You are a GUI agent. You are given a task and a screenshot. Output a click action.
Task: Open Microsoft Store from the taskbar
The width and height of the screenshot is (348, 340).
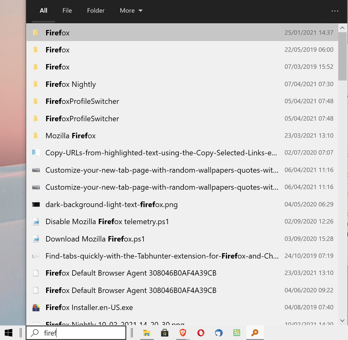[x=165, y=333]
